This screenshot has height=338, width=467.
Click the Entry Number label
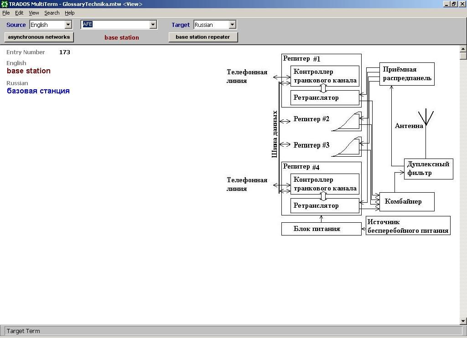(26, 52)
